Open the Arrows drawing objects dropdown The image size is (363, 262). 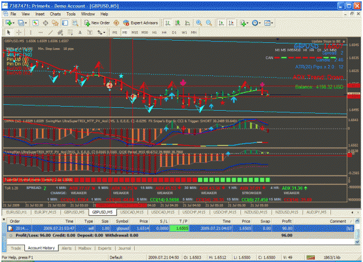(x=101, y=32)
